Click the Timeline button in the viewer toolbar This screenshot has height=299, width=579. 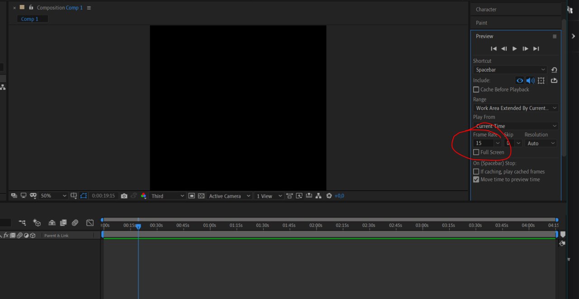click(x=309, y=196)
